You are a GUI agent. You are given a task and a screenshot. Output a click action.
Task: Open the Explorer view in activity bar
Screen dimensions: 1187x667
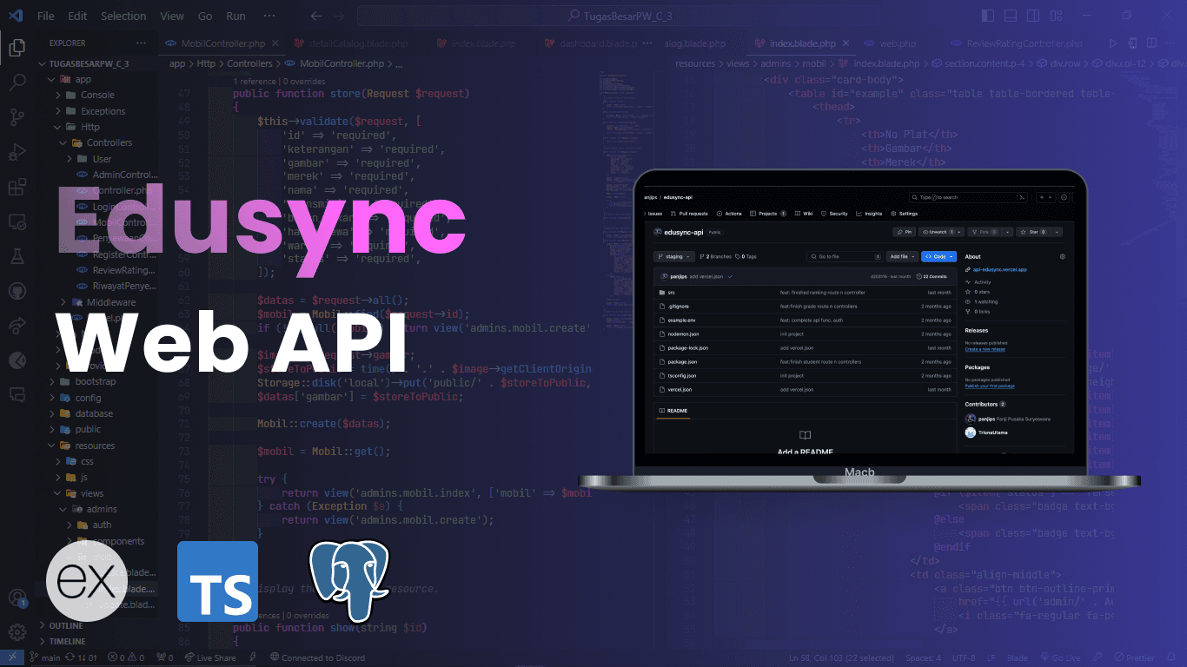pyautogui.click(x=17, y=48)
